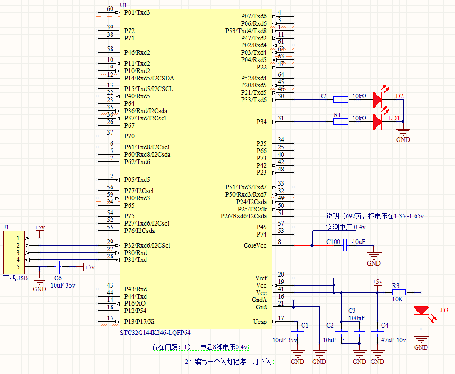
Task: Select the LD1 LED symbol
Action: (x=377, y=122)
